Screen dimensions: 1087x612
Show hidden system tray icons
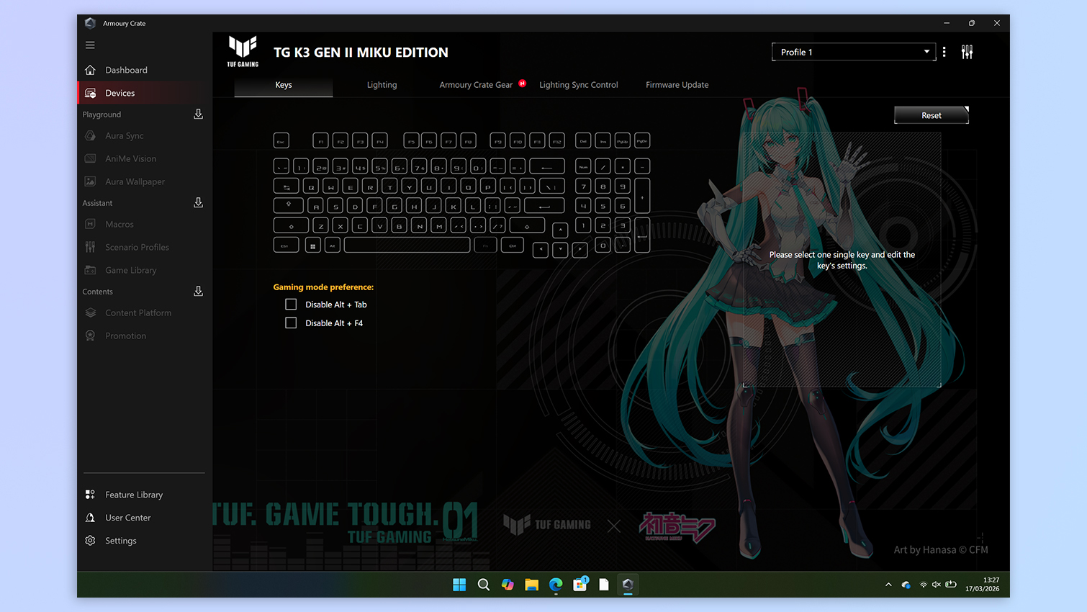coord(888,585)
